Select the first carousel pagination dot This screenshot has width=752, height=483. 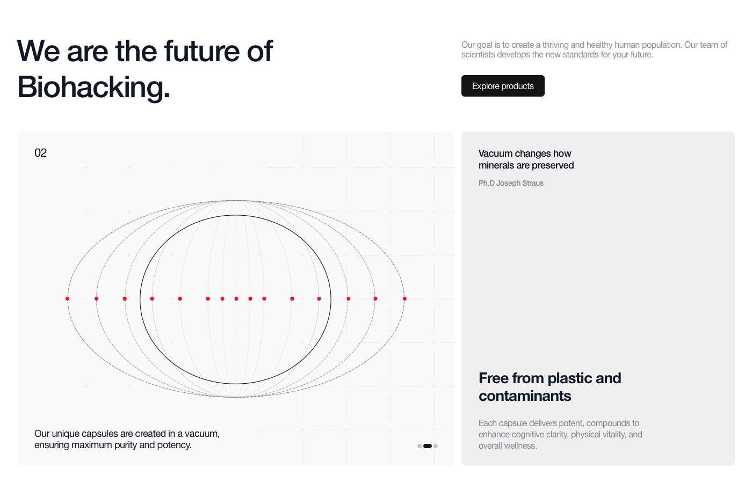(420, 446)
